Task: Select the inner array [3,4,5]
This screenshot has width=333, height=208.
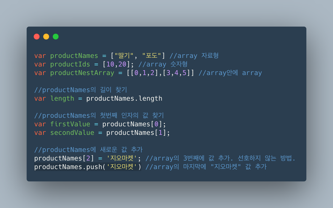Action: point(176,73)
